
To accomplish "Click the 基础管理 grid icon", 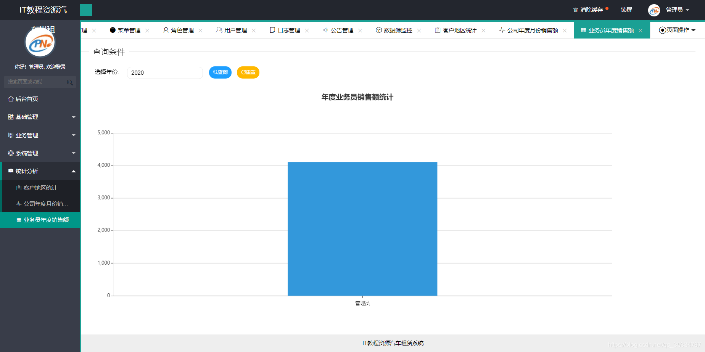I will (x=11, y=117).
